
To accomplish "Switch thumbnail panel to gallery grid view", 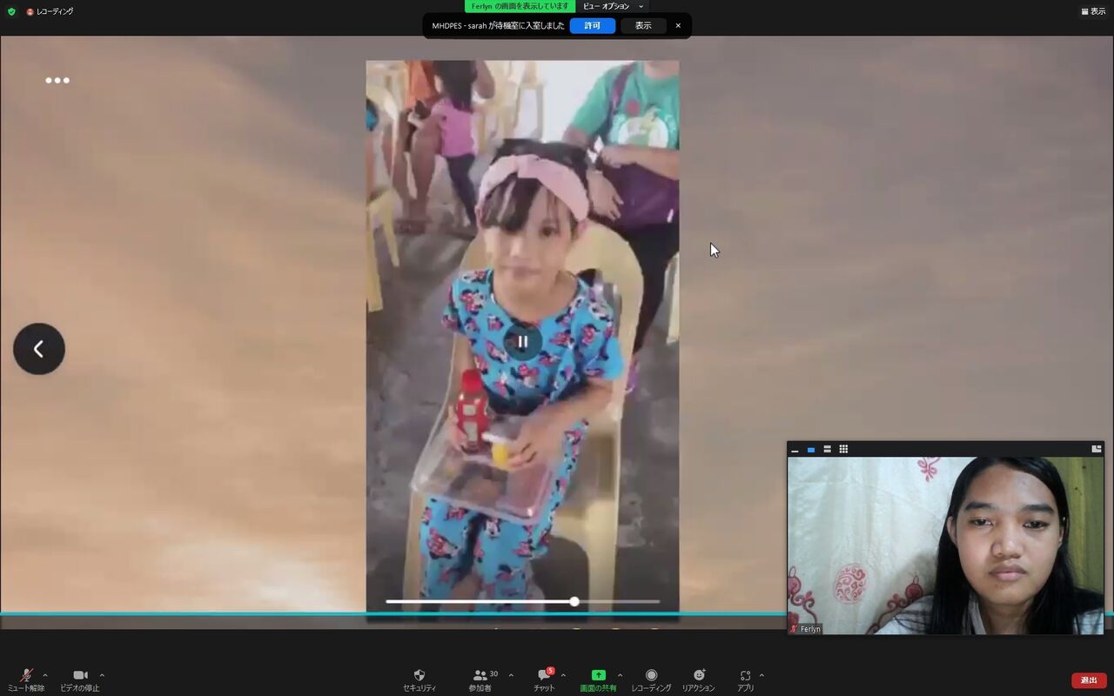I will [x=843, y=450].
